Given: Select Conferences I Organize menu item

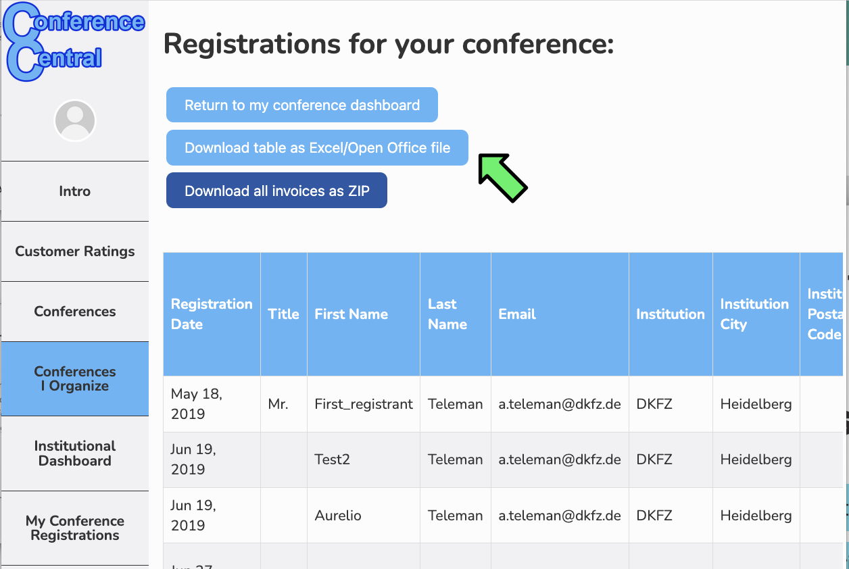Looking at the screenshot, I should click(x=74, y=378).
